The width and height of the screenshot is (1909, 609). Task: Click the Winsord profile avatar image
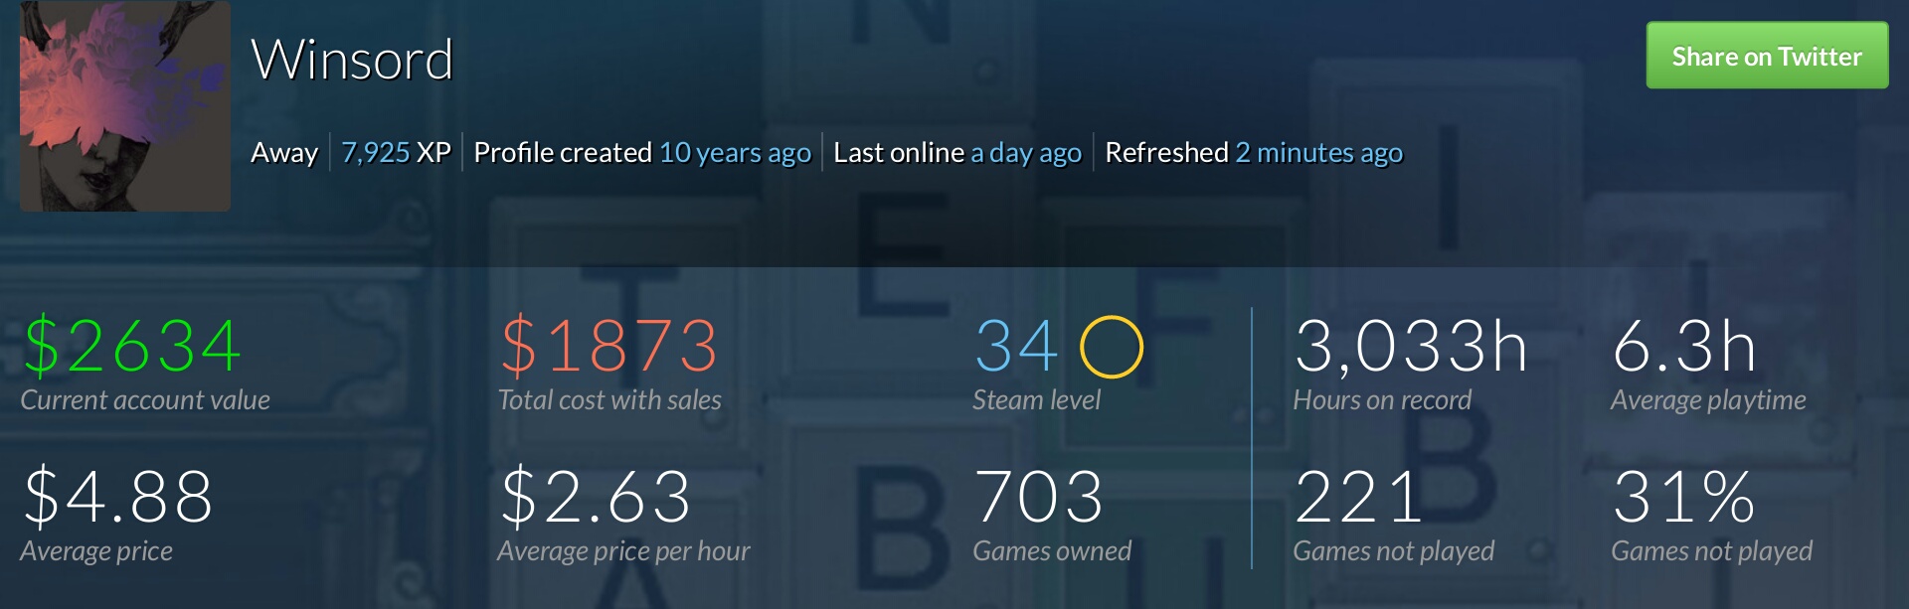[x=125, y=105]
